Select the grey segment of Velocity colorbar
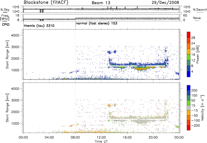Viewport: 207px width, 143px height. 189,108
